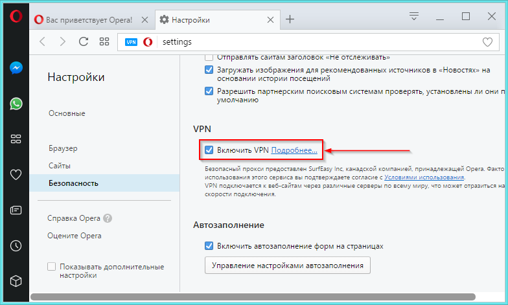The width and height of the screenshot is (508, 305).
Task: Select the 'Настройки' tab
Action: [x=218, y=20]
